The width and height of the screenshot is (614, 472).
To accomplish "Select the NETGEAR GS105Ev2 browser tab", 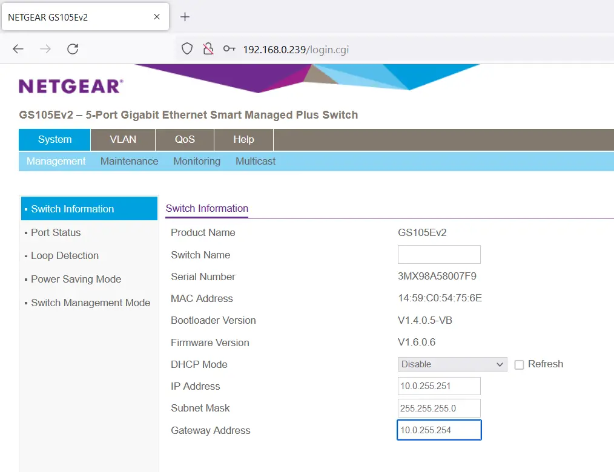I will click(85, 17).
